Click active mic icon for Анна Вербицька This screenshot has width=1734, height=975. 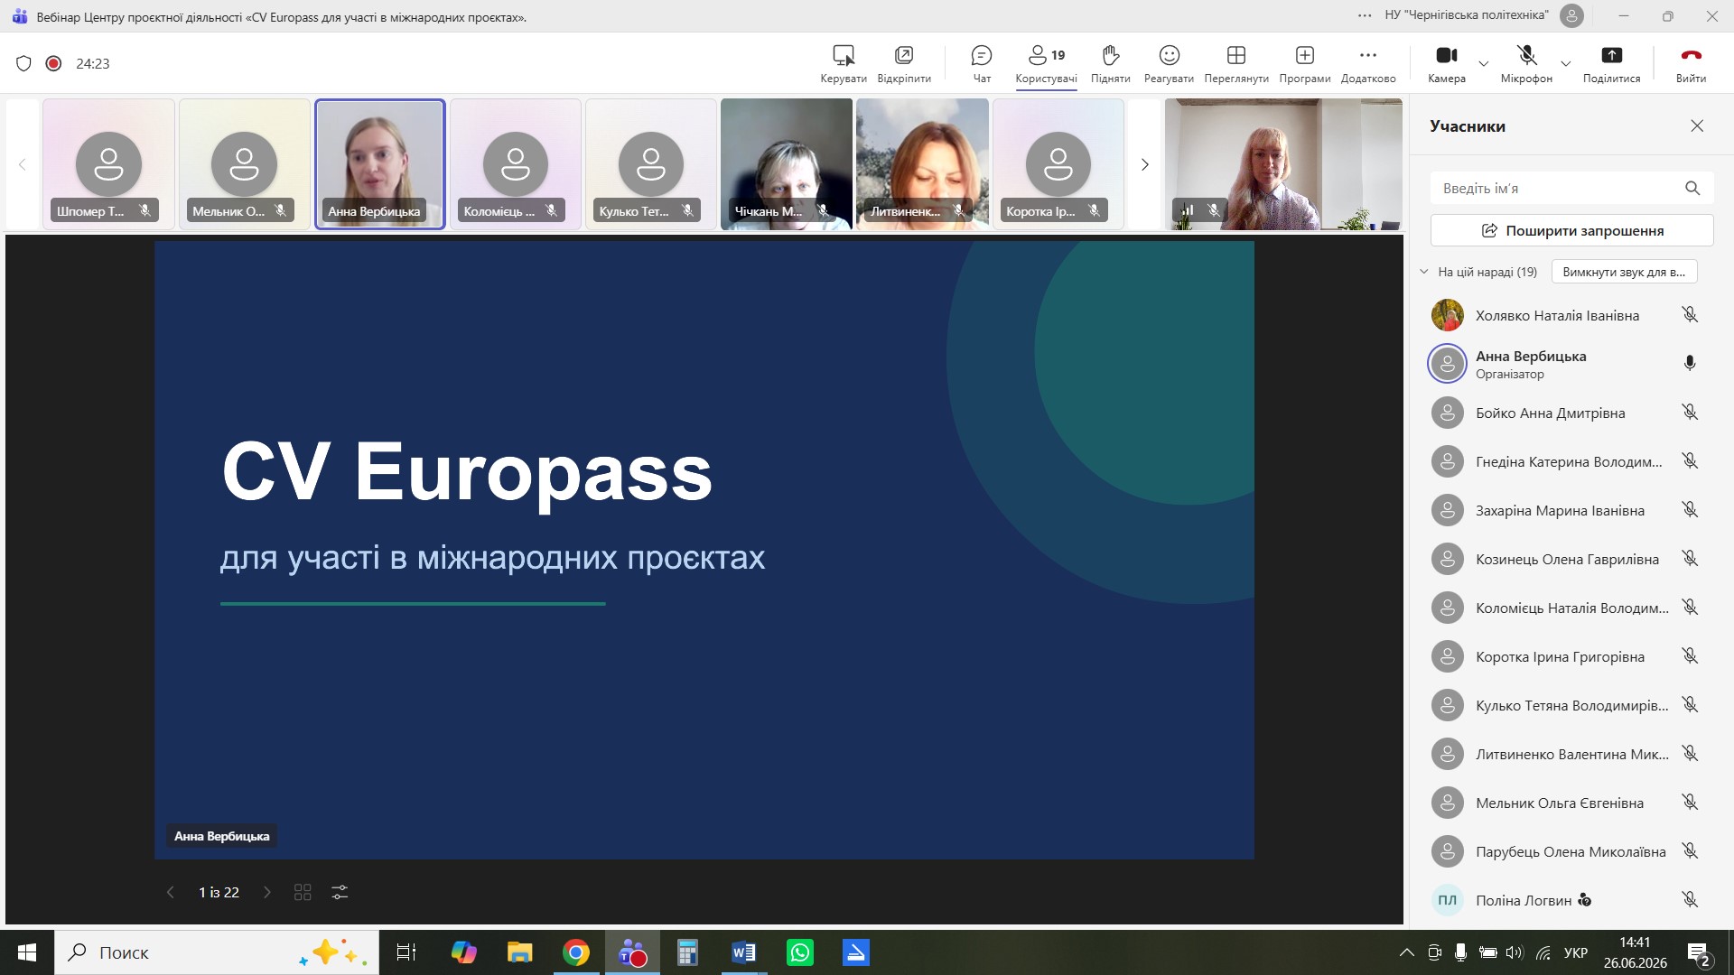pyautogui.click(x=1690, y=363)
